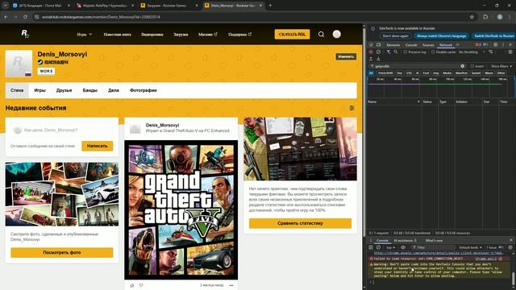The height and width of the screenshot is (290, 516).
Task: Open a new browser tab
Action: point(270,6)
